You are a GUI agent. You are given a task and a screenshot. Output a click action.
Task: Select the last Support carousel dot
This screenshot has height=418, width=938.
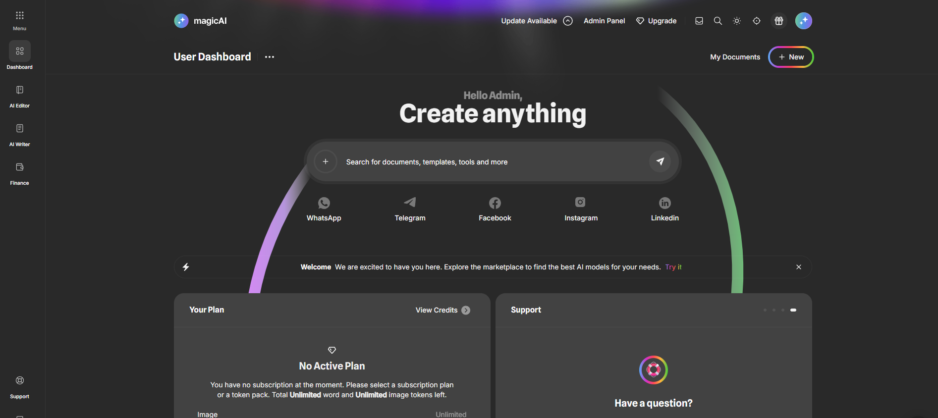click(793, 310)
